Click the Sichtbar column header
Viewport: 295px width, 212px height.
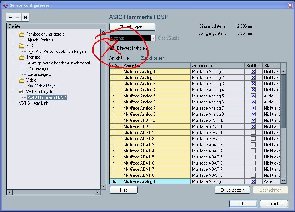pyautogui.click(x=253, y=66)
